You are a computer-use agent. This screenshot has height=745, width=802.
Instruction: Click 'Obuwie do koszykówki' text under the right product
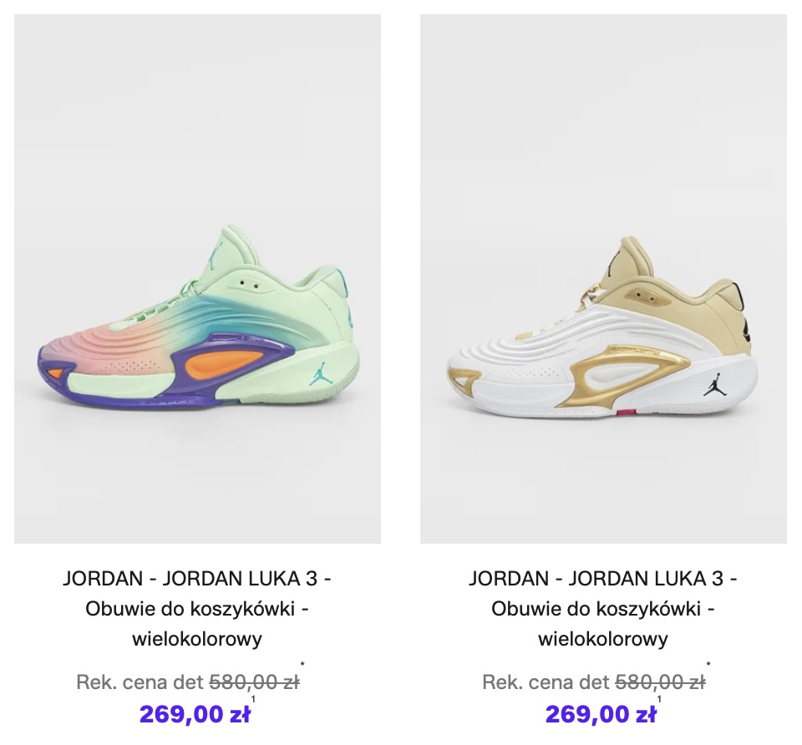[x=596, y=609]
